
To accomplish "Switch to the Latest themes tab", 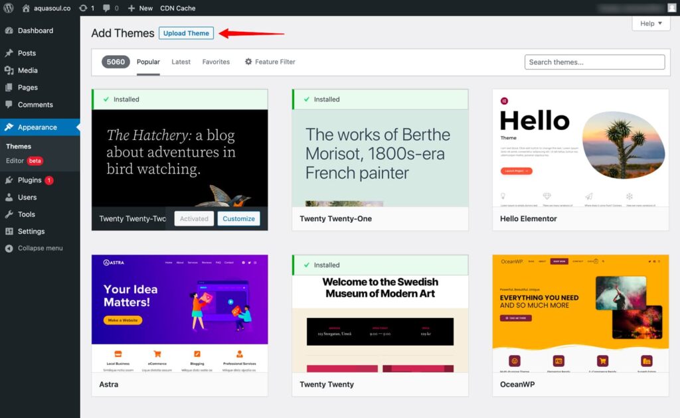I will (181, 62).
